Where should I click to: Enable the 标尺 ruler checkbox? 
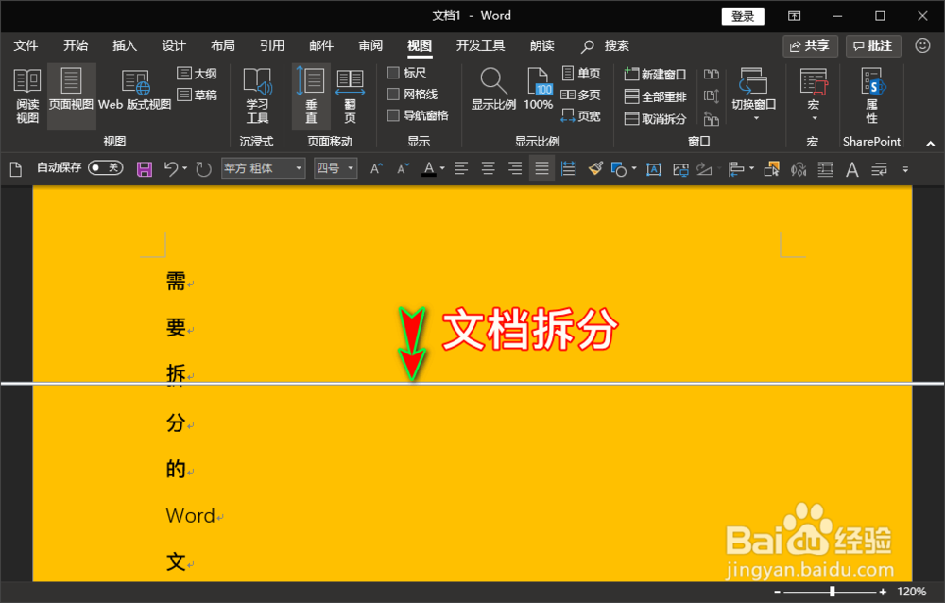pos(396,72)
